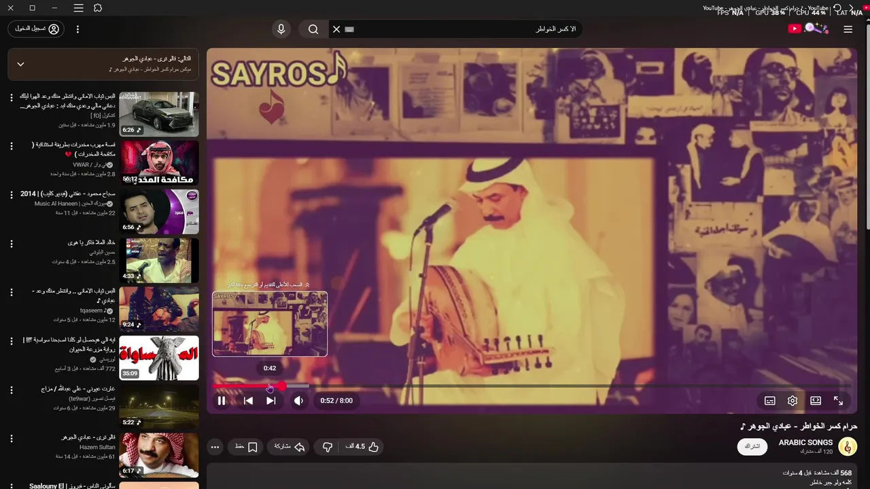Pause the video playback
The image size is (870, 489).
click(222, 401)
